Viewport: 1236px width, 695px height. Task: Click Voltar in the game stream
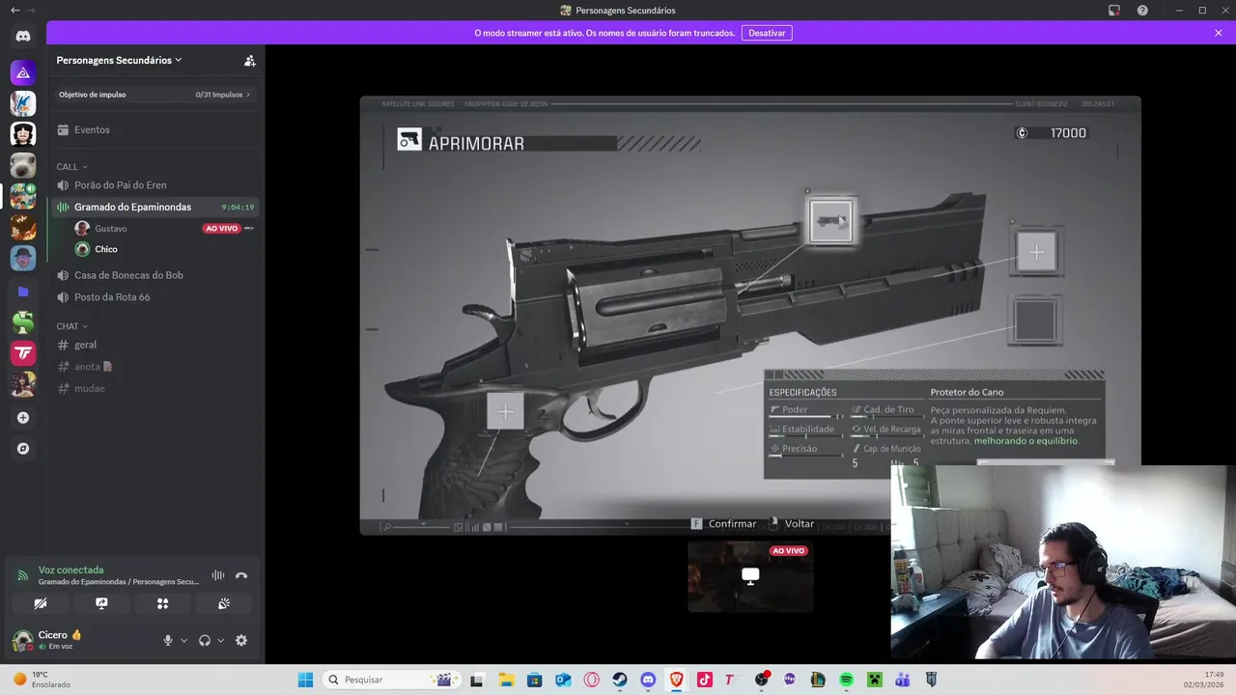[792, 523]
